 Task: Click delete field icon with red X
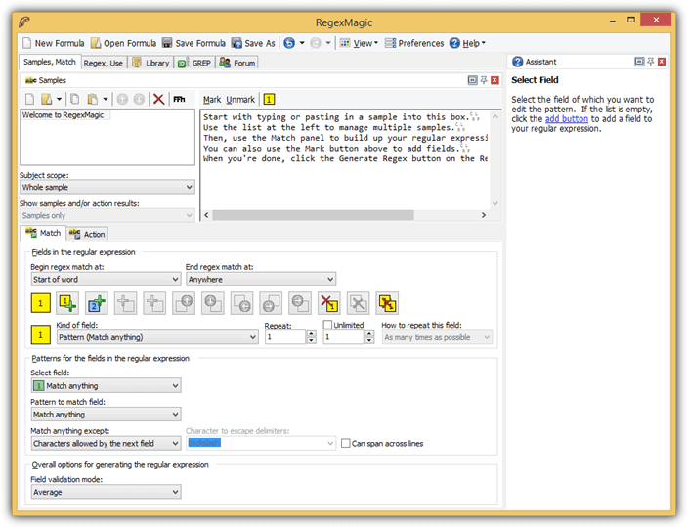(x=328, y=303)
